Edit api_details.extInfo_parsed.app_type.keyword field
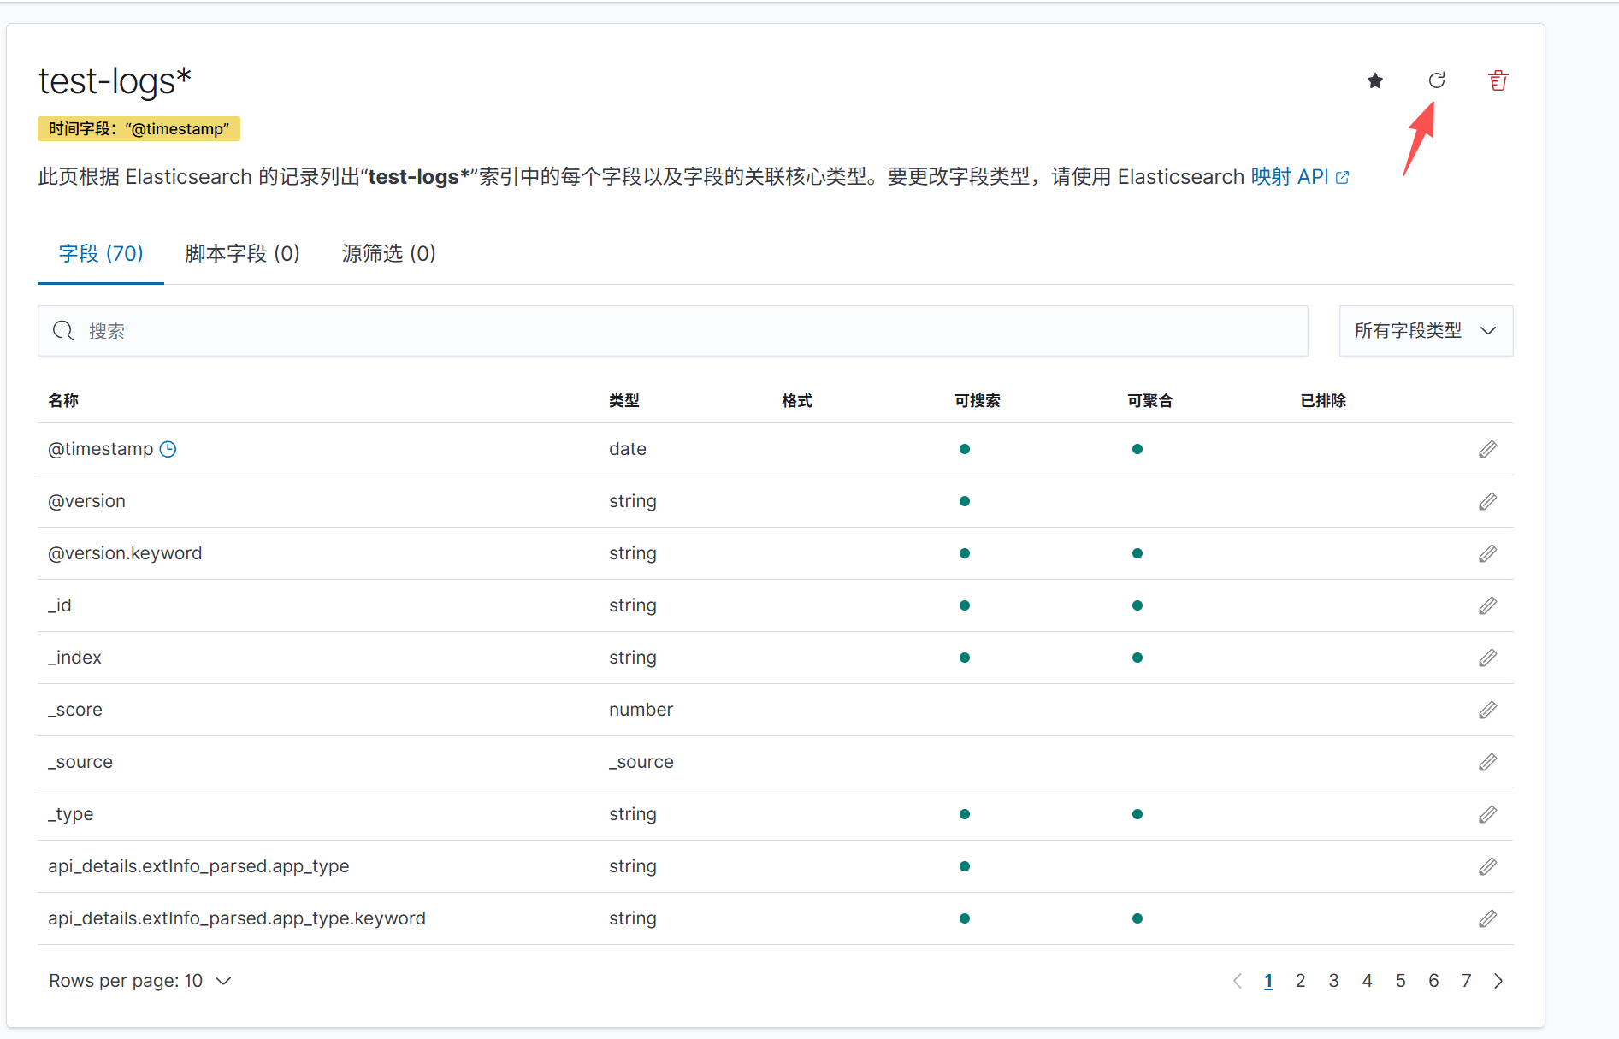 click(1487, 918)
